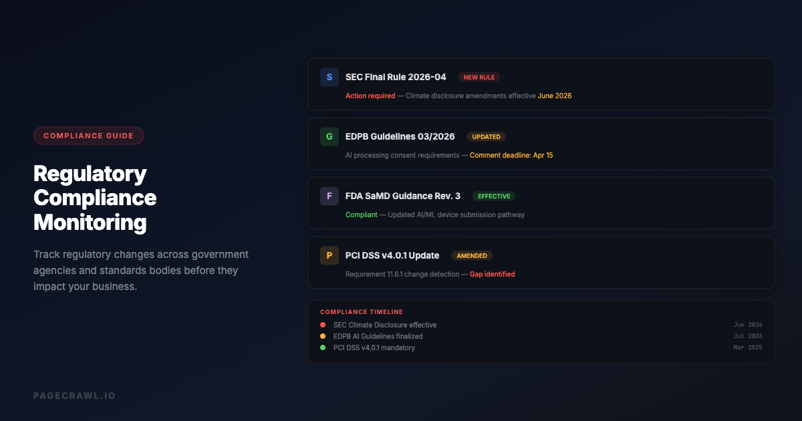
Task: Open SEC Final Rule 2026-04 title
Action: tap(396, 78)
